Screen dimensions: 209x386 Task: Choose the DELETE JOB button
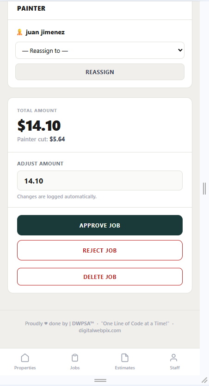(x=100, y=277)
